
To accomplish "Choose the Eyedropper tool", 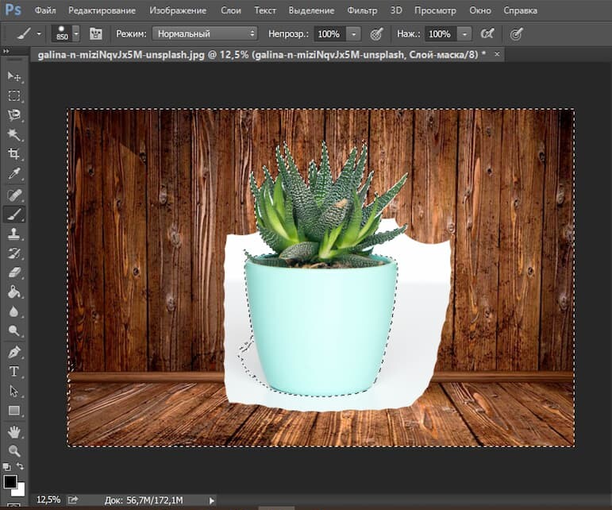I will pos(13,174).
